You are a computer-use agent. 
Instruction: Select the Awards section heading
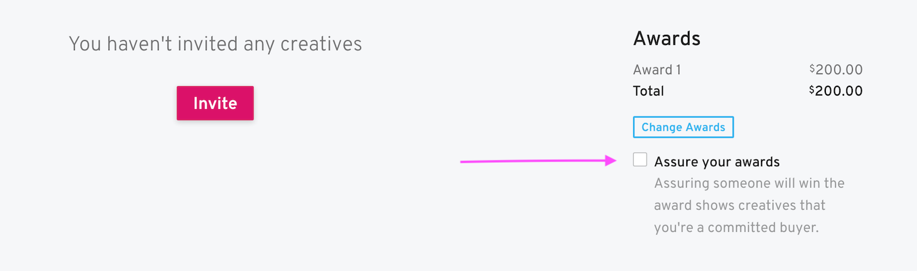click(666, 38)
